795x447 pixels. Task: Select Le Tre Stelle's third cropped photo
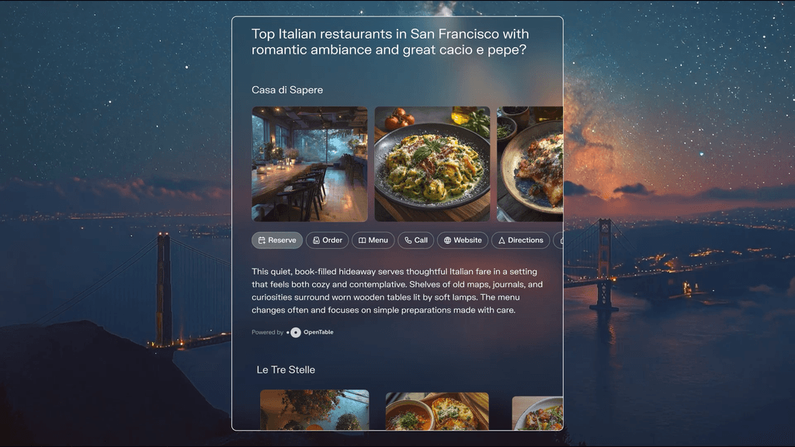pos(537,413)
